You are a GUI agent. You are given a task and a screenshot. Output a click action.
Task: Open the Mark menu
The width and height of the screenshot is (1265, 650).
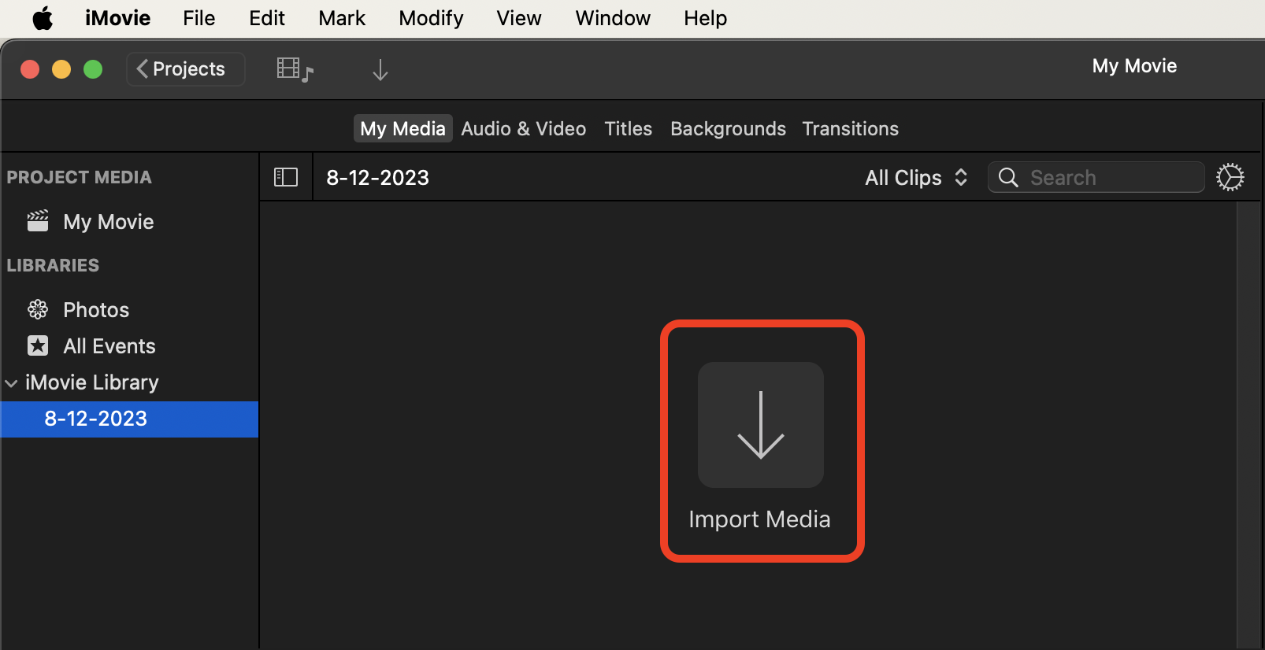click(342, 18)
